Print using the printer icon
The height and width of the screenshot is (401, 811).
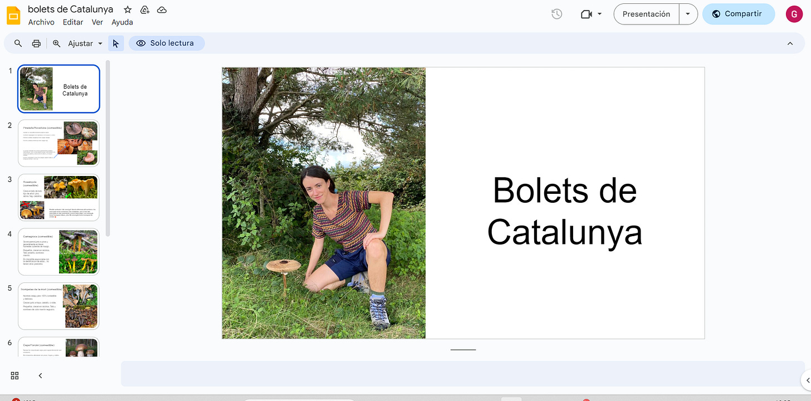click(36, 43)
